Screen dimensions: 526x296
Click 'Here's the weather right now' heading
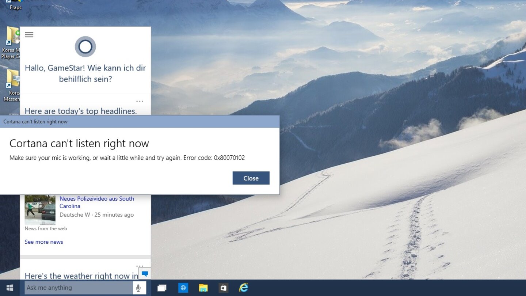click(x=81, y=276)
